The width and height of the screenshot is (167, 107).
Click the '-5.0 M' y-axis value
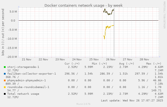tap(13, 30)
